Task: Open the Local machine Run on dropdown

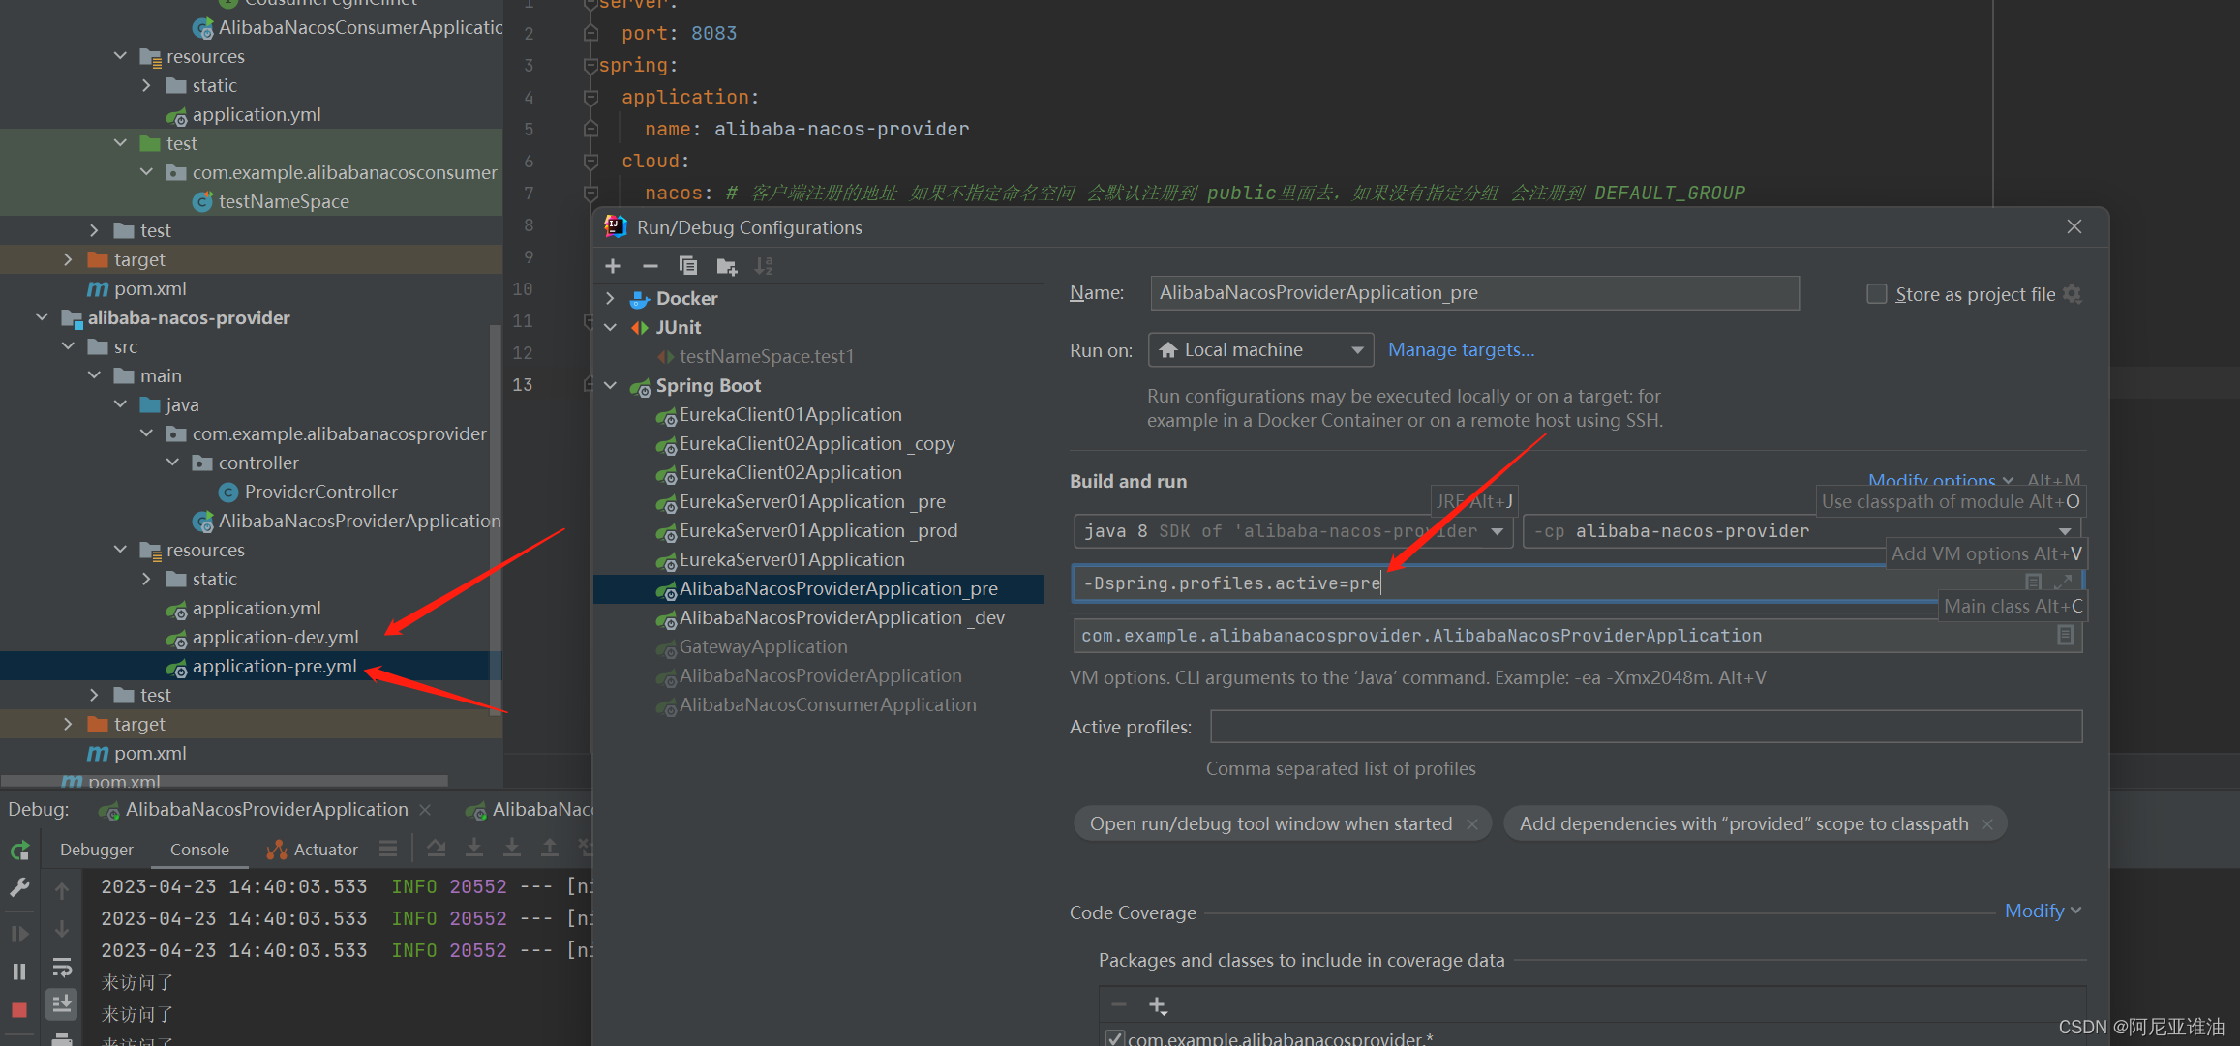Action: pyautogui.click(x=1260, y=349)
